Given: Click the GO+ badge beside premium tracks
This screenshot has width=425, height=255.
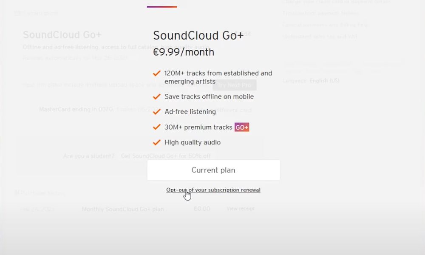Looking at the screenshot, I should [241, 127].
